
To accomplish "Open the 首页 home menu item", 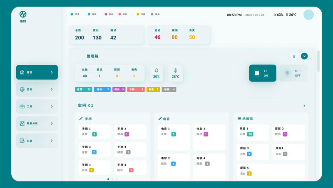I will click(x=37, y=72).
